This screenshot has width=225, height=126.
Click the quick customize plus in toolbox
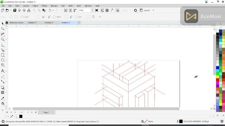2,110
